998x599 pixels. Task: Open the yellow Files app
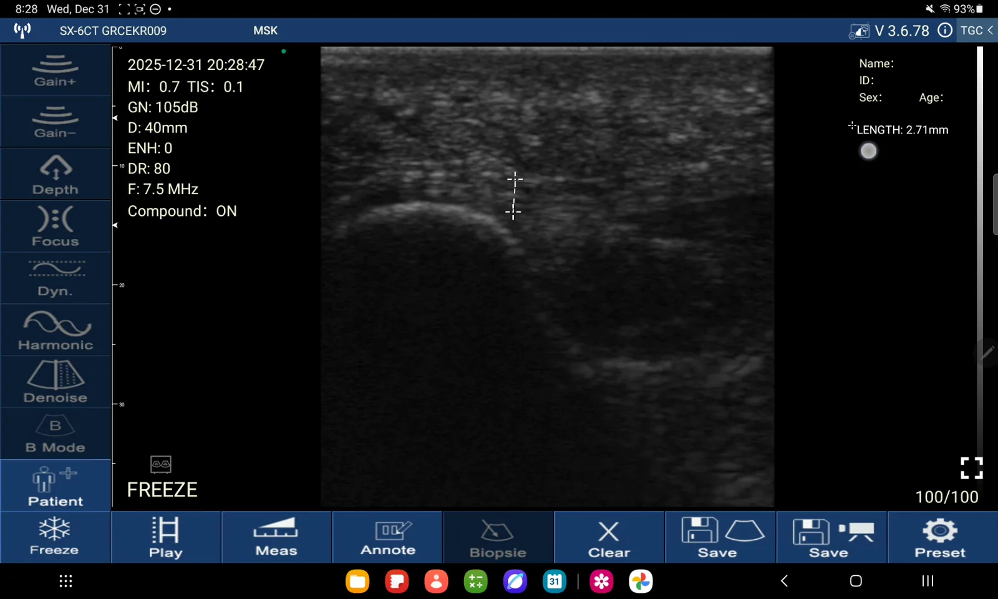tap(357, 582)
